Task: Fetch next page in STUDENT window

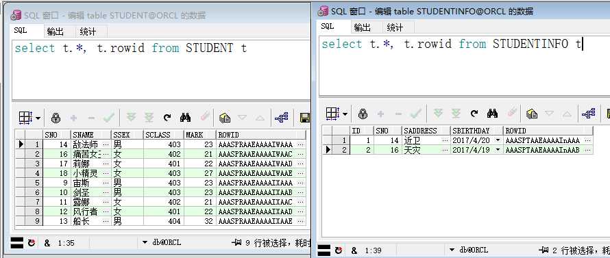Action: pyautogui.click(x=131, y=117)
